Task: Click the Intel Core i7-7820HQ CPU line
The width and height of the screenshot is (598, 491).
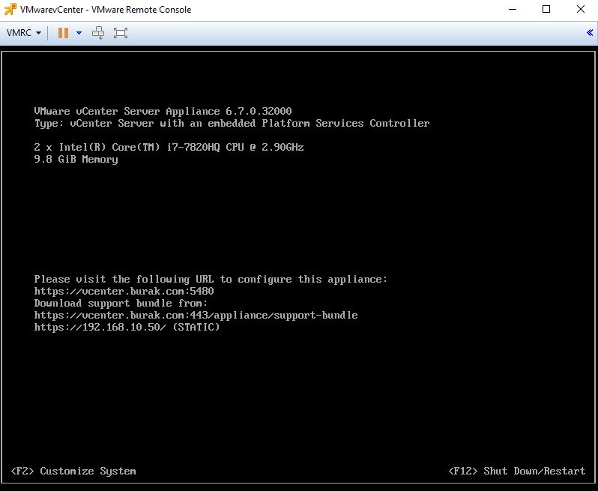Action: (169, 147)
